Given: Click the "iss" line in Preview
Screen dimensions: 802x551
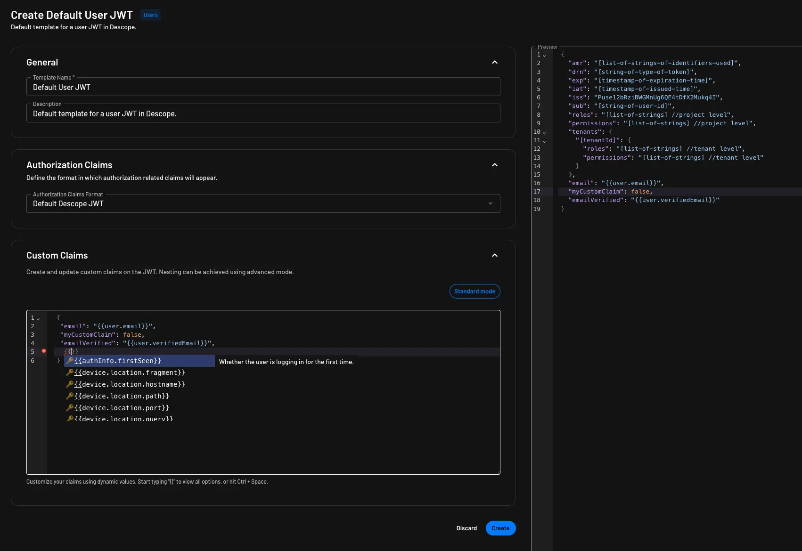Looking at the screenshot, I should (x=645, y=97).
